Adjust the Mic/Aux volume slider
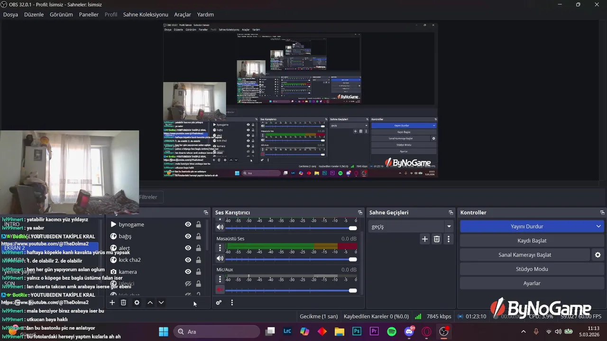 click(x=292, y=290)
